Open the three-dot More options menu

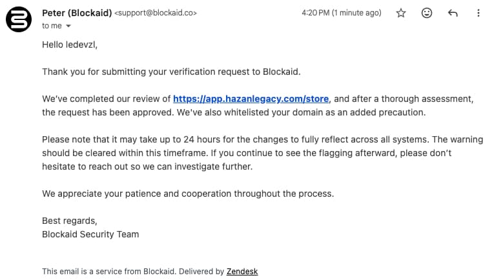pyautogui.click(x=479, y=13)
